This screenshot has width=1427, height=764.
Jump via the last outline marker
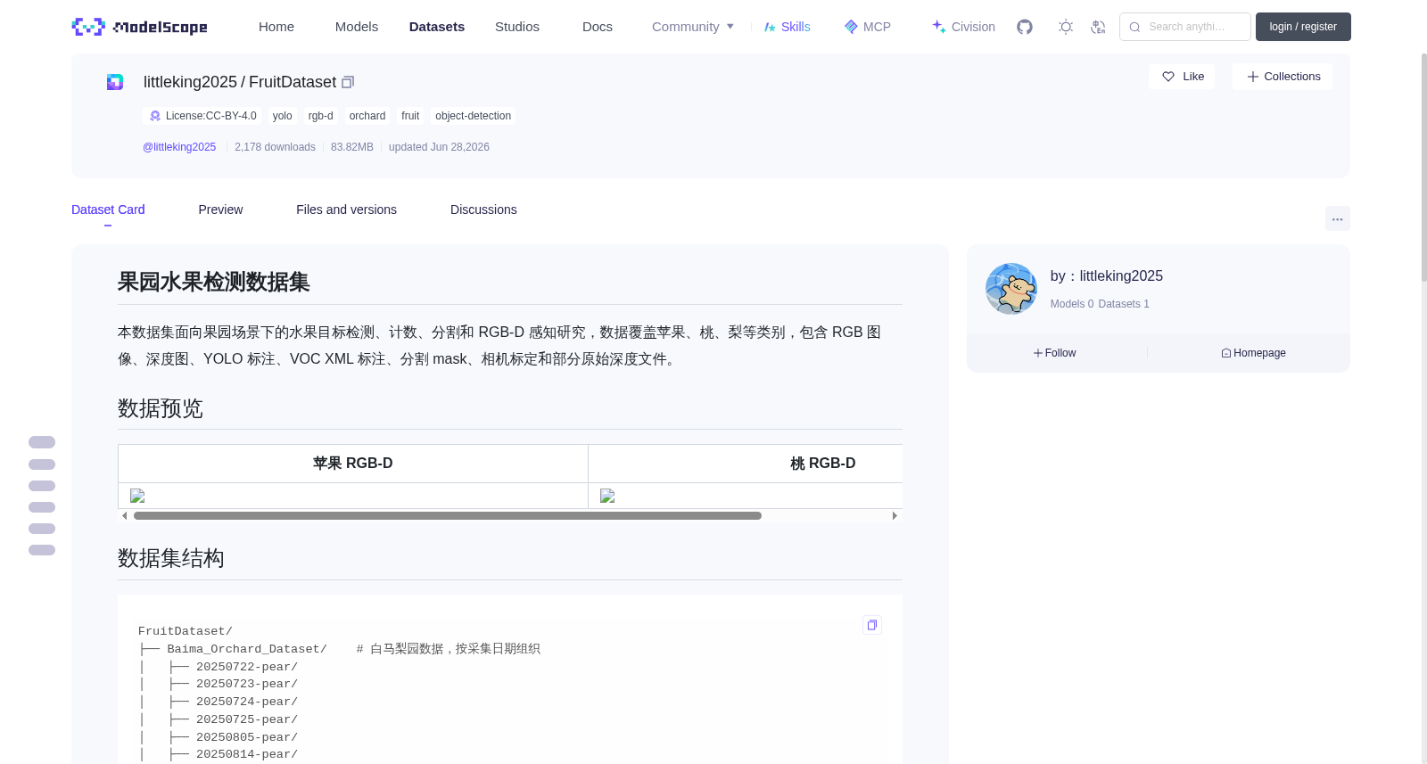coord(42,550)
